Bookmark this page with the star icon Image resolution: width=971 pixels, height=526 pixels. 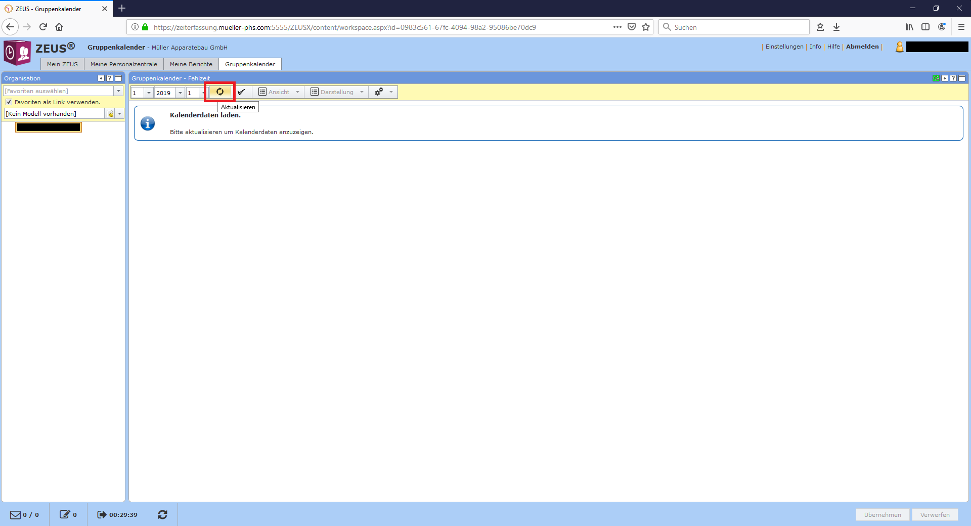coord(646,27)
